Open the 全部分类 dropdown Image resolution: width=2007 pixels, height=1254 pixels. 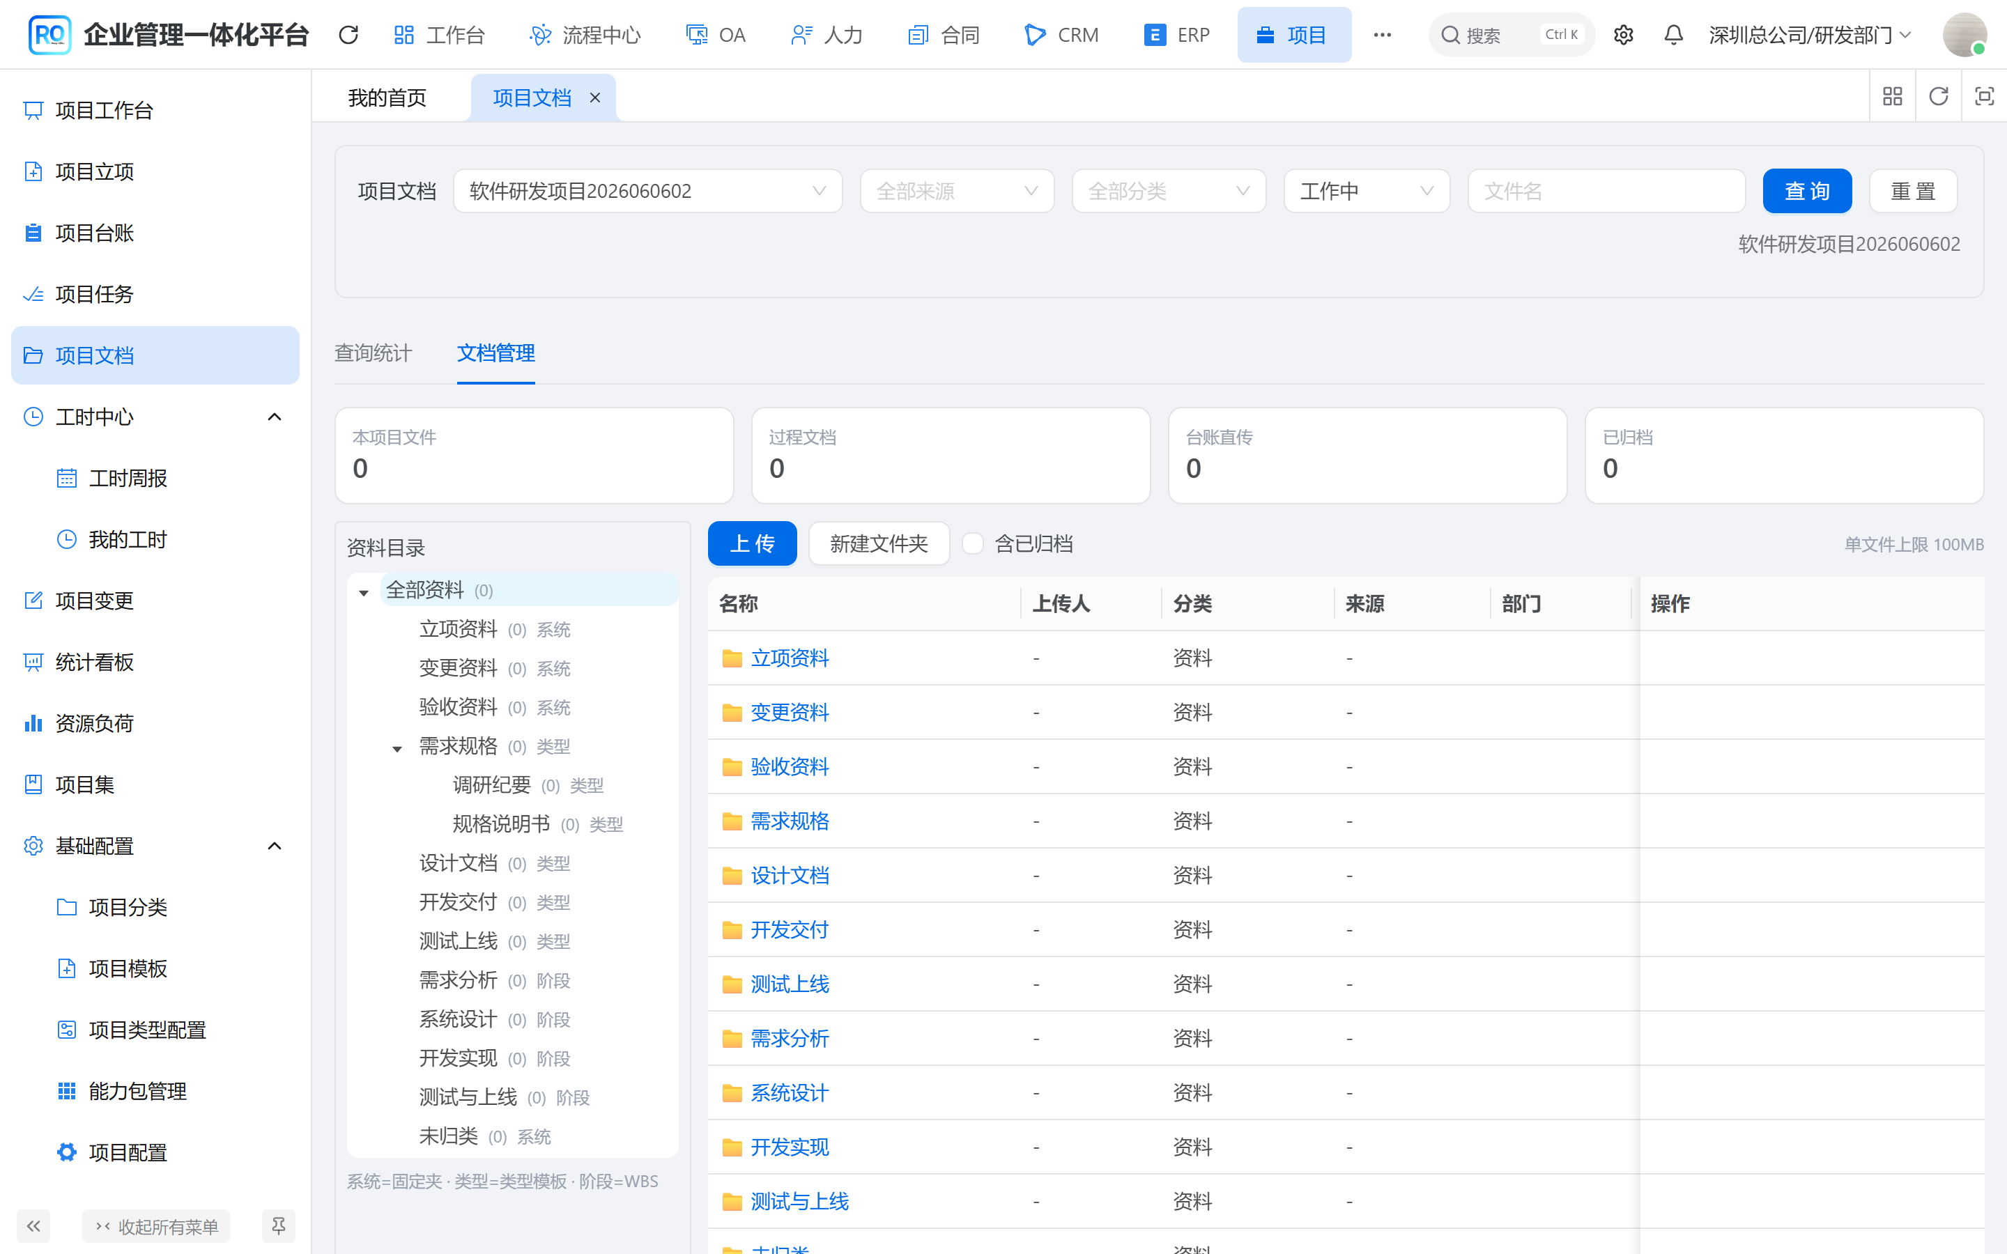(x=1169, y=191)
